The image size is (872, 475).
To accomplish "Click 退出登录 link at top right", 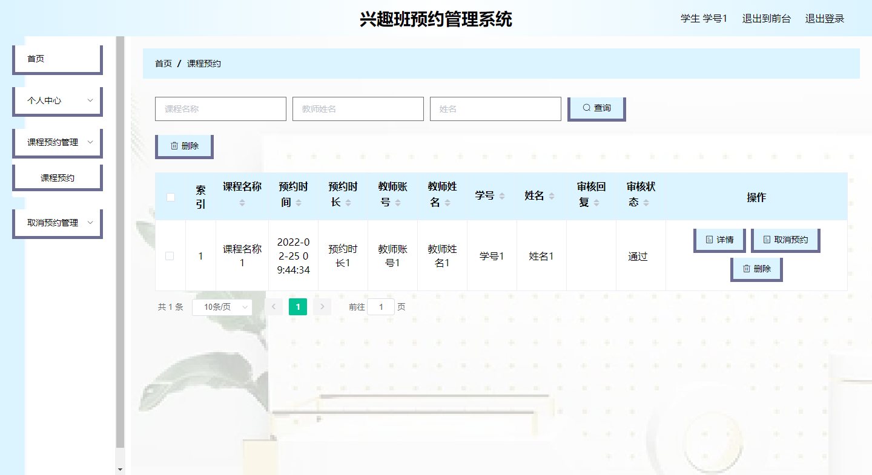I will click(x=824, y=19).
